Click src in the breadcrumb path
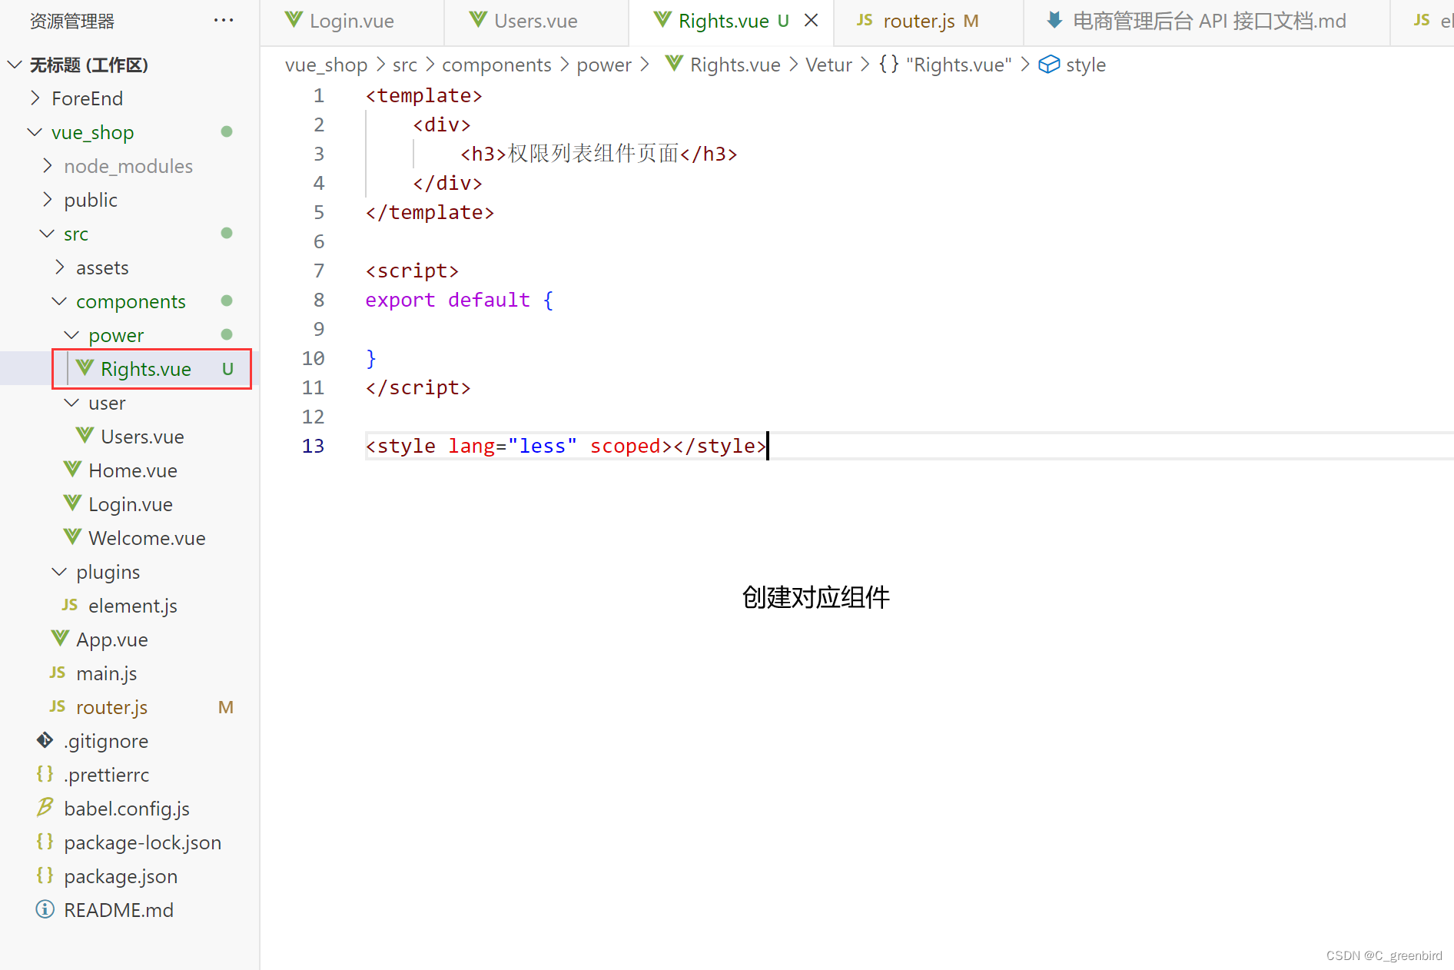Viewport: 1454px width, 970px height. click(405, 65)
